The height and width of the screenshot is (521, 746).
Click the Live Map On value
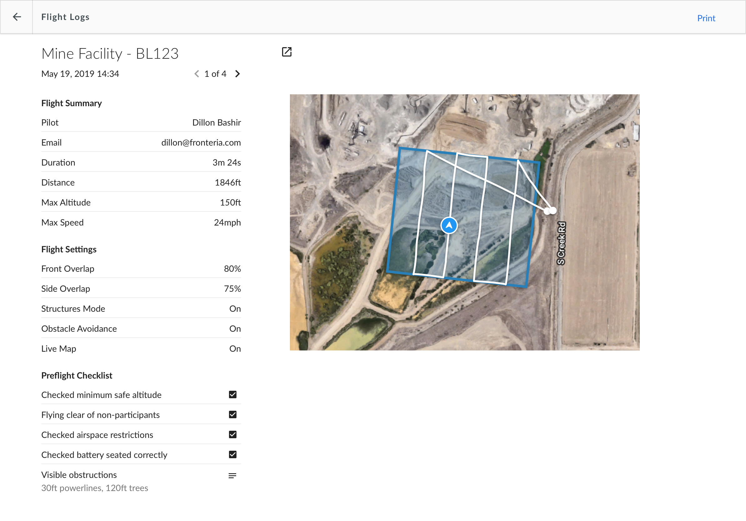point(235,349)
